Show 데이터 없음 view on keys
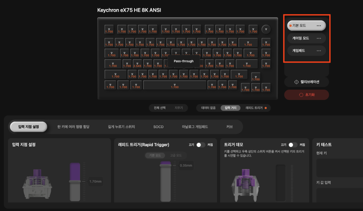The height and width of the screenshot is (211, 363). [208, 108]
